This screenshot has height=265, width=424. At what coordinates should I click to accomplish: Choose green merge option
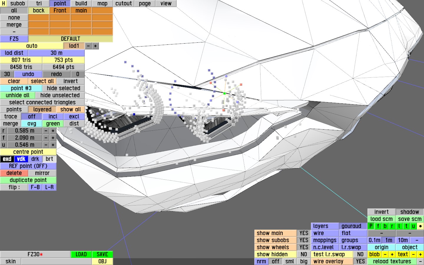point(53,124)
